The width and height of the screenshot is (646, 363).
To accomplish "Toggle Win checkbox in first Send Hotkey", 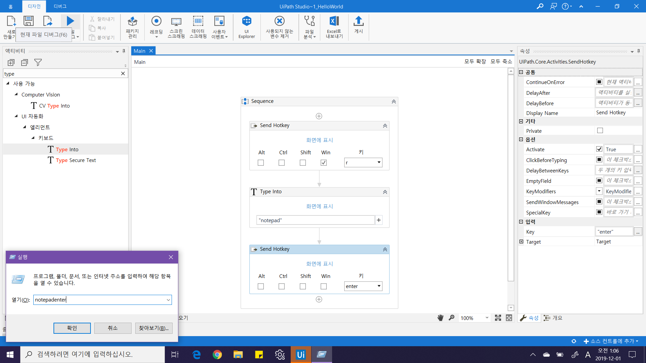I will click(324, 163).
